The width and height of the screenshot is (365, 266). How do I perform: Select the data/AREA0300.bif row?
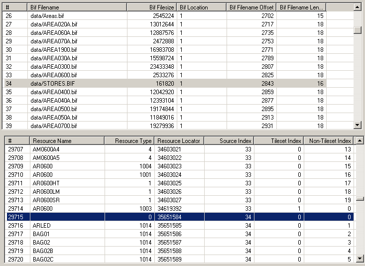pos(164,67)
